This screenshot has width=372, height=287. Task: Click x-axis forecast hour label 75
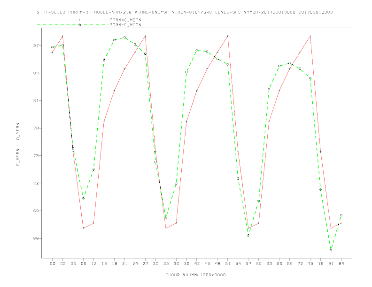(310, 264)
